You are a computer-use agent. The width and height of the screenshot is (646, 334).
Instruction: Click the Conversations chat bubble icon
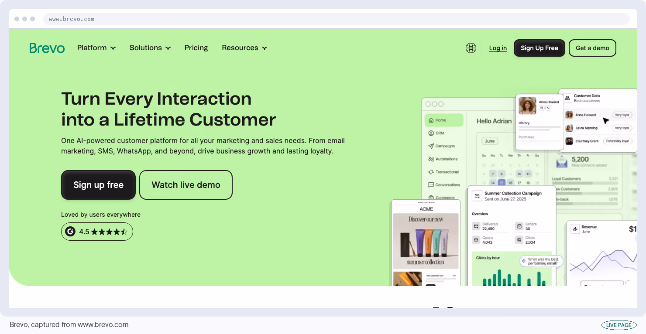[431, 185]
